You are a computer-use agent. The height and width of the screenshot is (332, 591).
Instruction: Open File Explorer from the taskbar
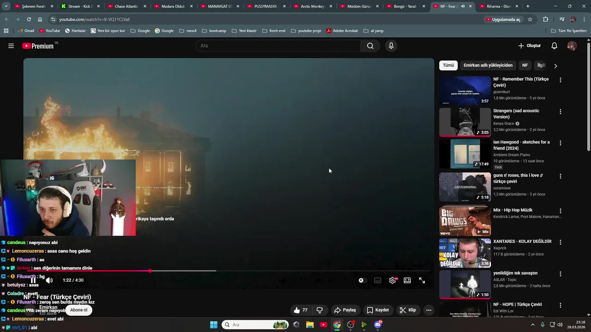tap(310, 325)
